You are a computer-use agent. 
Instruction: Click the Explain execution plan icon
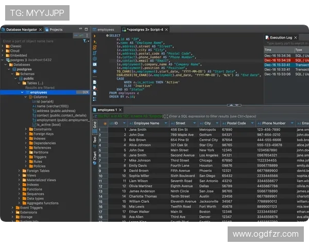click(x=95, y=53)
